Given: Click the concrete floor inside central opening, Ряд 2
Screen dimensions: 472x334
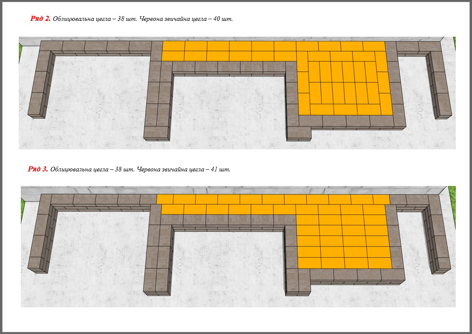Looking at the screenshot, I should coord(228,108).
